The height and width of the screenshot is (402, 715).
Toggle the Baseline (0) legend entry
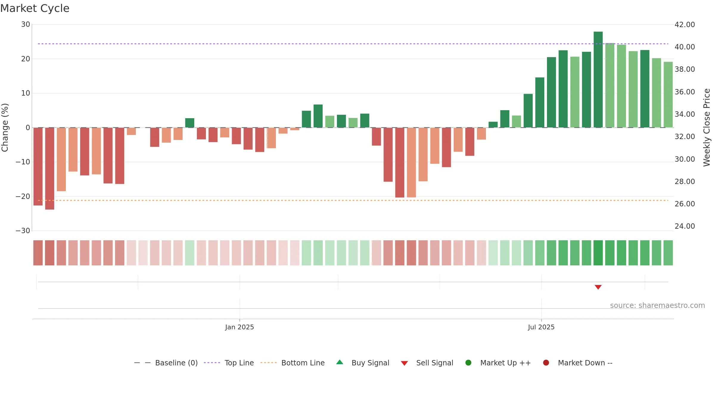pyautogui.click(x=166, y=363)
